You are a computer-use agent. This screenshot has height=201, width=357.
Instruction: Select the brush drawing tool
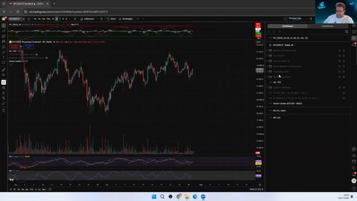[x=4, y=52]
